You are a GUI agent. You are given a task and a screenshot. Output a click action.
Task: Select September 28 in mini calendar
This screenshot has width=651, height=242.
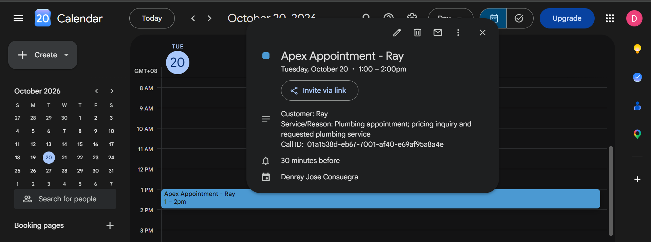click(33, 118)
